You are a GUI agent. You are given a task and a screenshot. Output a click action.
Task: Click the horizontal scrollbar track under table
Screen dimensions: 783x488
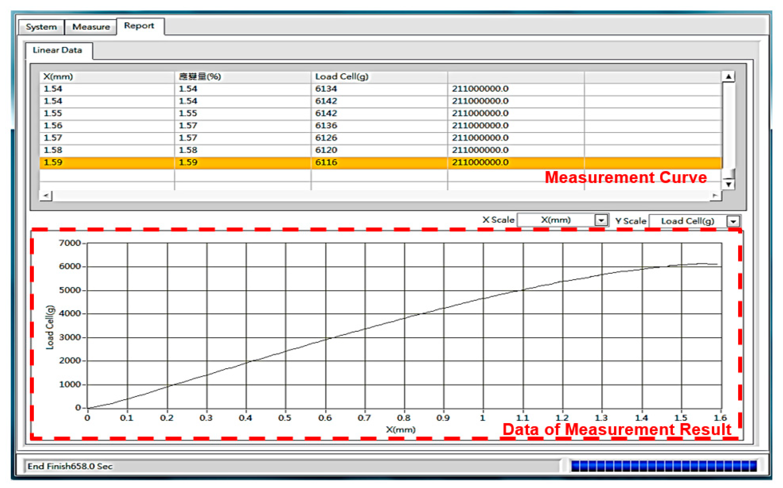pyautogui.click(x=381, y=195)
